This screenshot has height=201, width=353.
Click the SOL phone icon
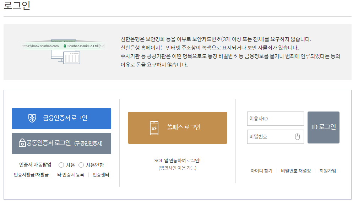[154, 128]
